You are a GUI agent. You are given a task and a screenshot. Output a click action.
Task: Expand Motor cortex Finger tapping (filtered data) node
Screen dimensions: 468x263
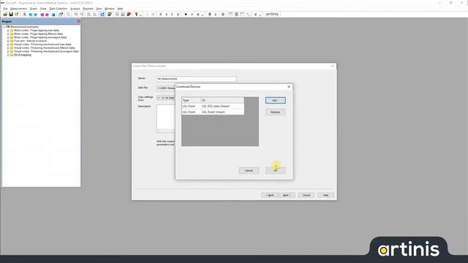point(8,34)
